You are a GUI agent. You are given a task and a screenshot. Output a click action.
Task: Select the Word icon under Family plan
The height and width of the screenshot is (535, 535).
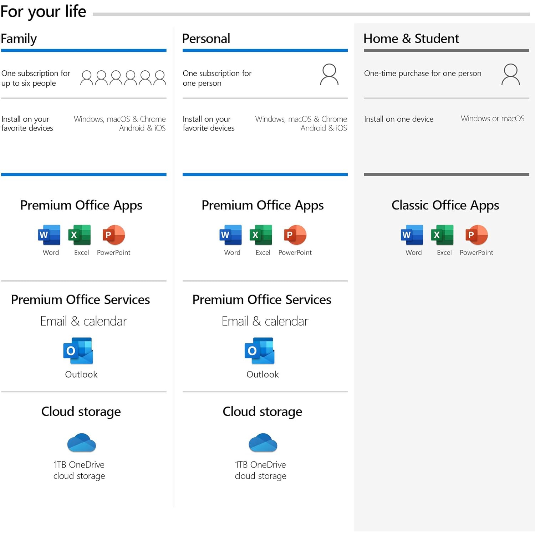point(49,235)
